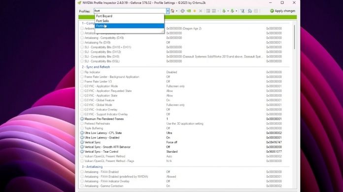Image resolution: width=343 pixels, height=192 pixels.
Task: Click inside the Profiles search field containing 'fort'
Action: (x=130, y=11)
